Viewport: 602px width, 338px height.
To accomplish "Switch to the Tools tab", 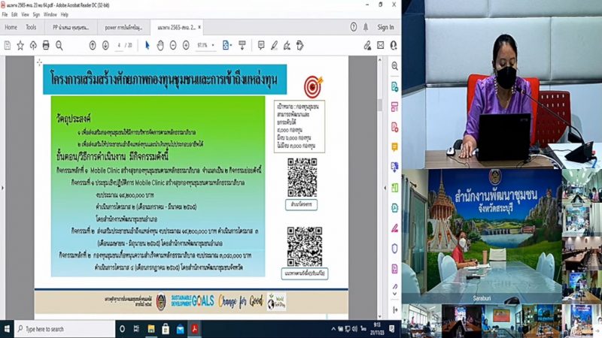I will 31,27.
